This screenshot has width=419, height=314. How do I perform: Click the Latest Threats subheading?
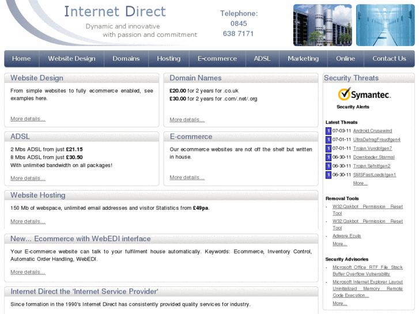click(x=342, y=122)
